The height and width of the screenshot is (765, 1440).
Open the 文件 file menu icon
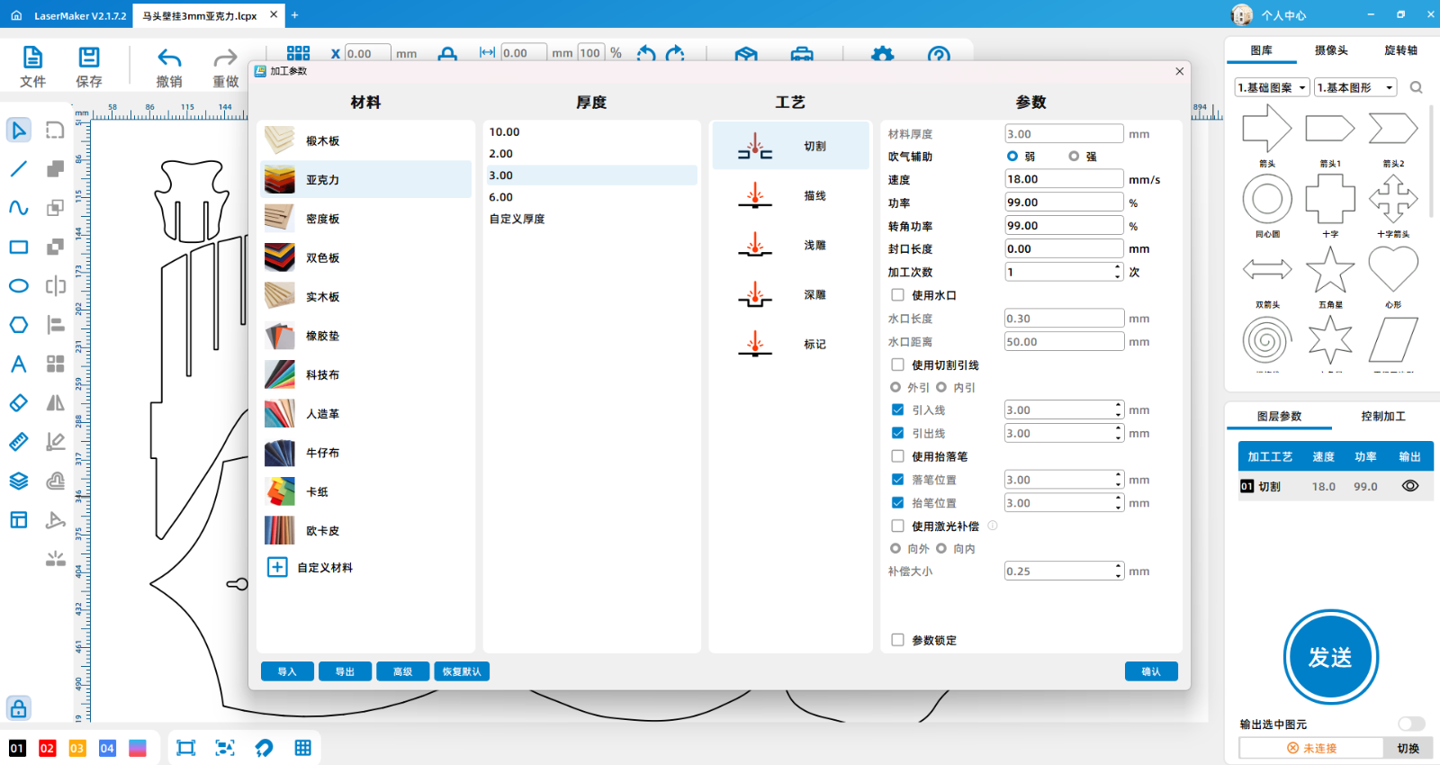pyautogui.click(x=32, y=58)
